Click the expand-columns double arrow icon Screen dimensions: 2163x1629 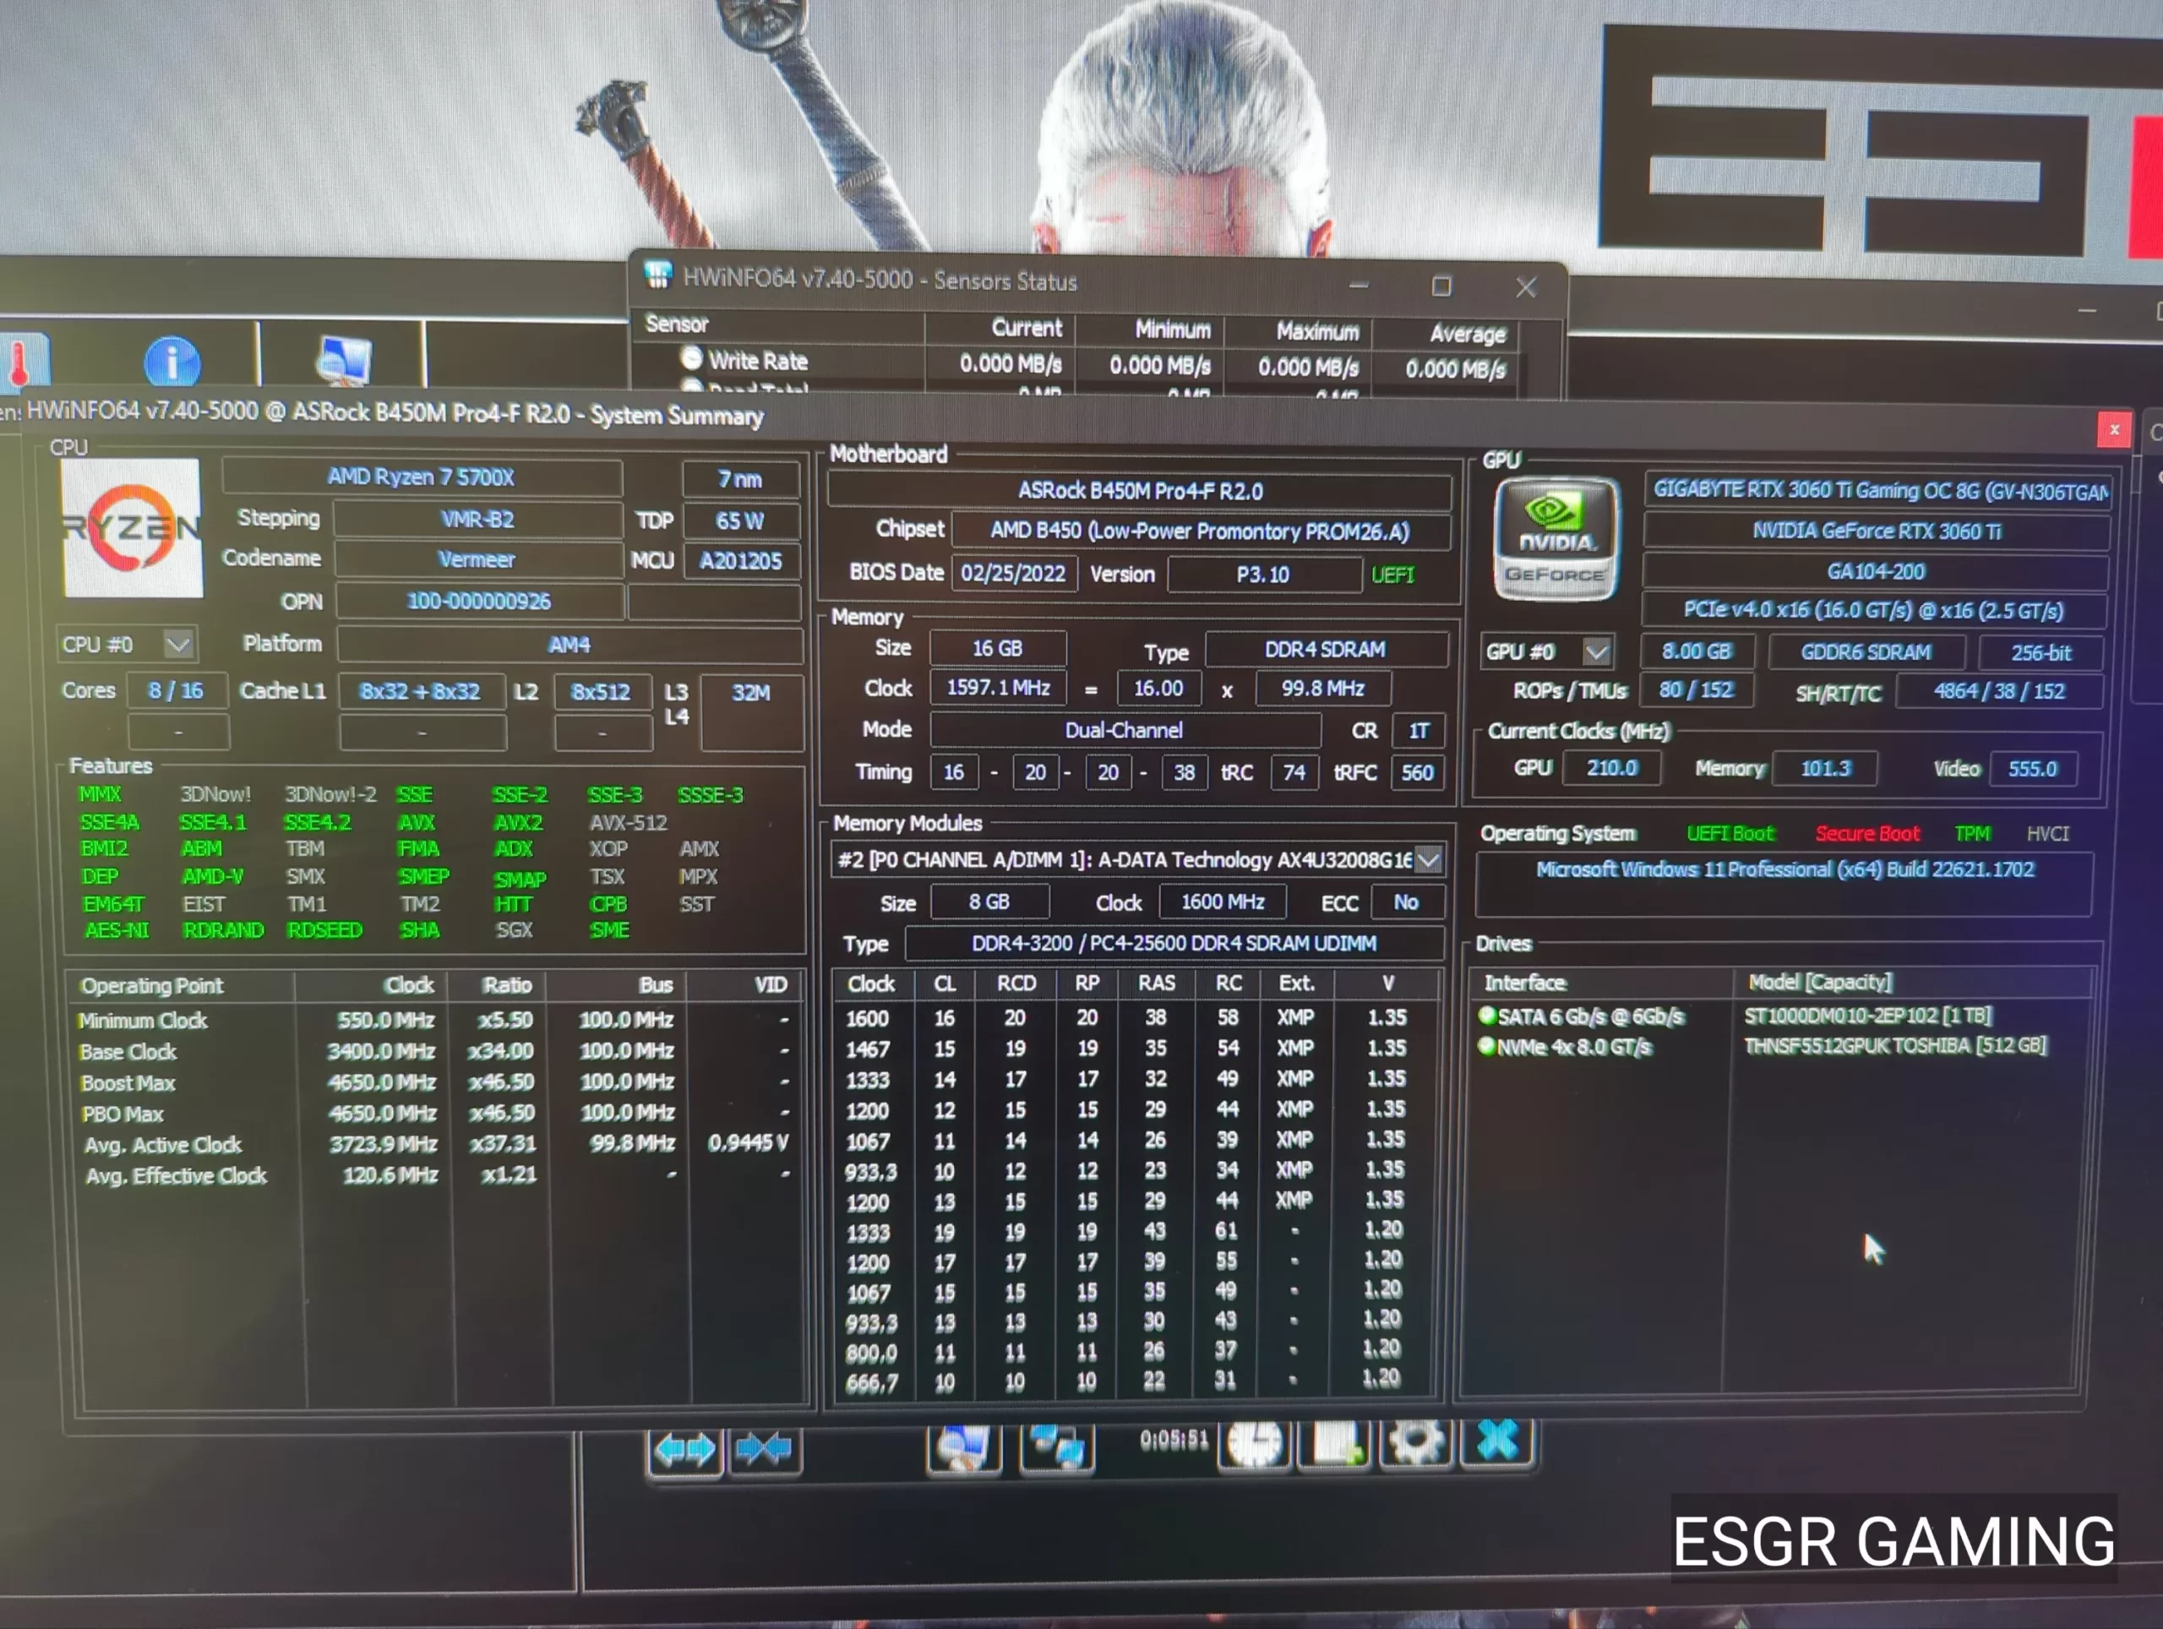pyautogui.click(x=684, y=1449)
